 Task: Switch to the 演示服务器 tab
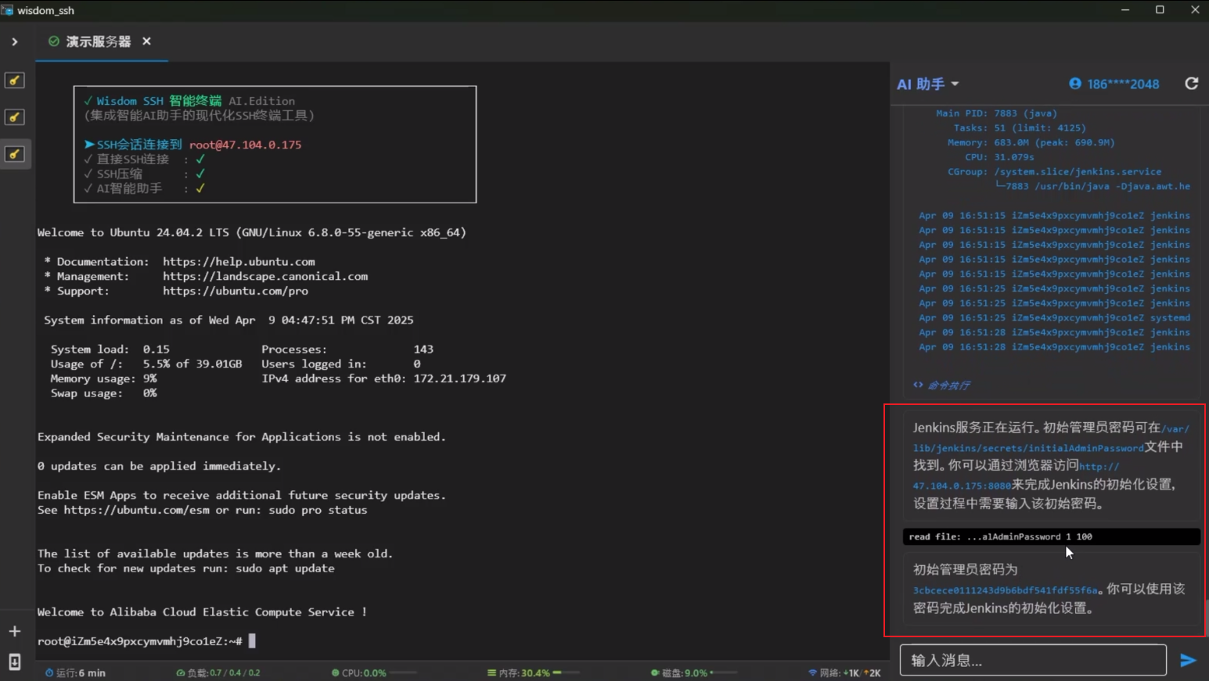[x=98, y=41]
